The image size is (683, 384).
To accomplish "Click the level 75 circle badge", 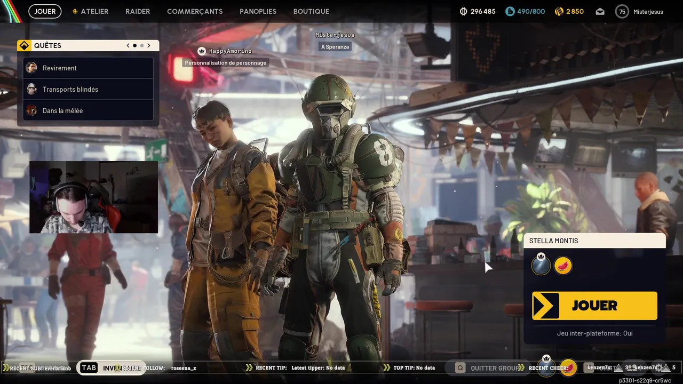I will pyautogui.click(x=622, y=11).
